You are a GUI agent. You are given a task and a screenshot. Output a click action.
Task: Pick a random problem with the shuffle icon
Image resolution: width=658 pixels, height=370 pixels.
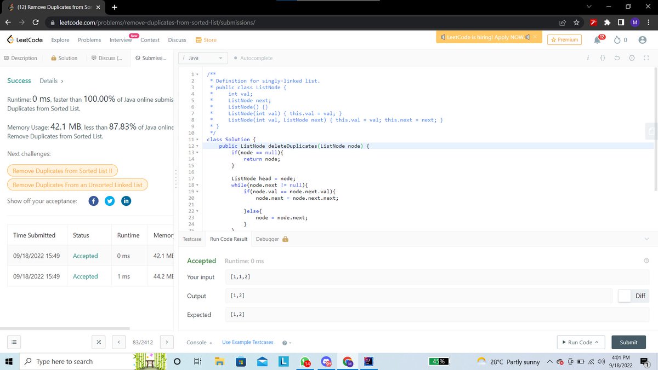coord(99,342)
